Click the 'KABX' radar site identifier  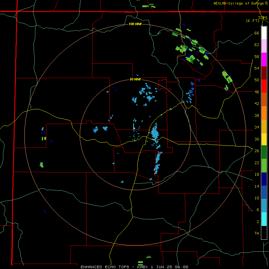[x=143, y=267]
